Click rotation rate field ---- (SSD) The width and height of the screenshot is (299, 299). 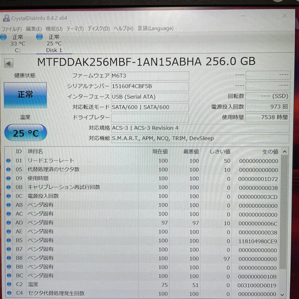pos(268,96)
